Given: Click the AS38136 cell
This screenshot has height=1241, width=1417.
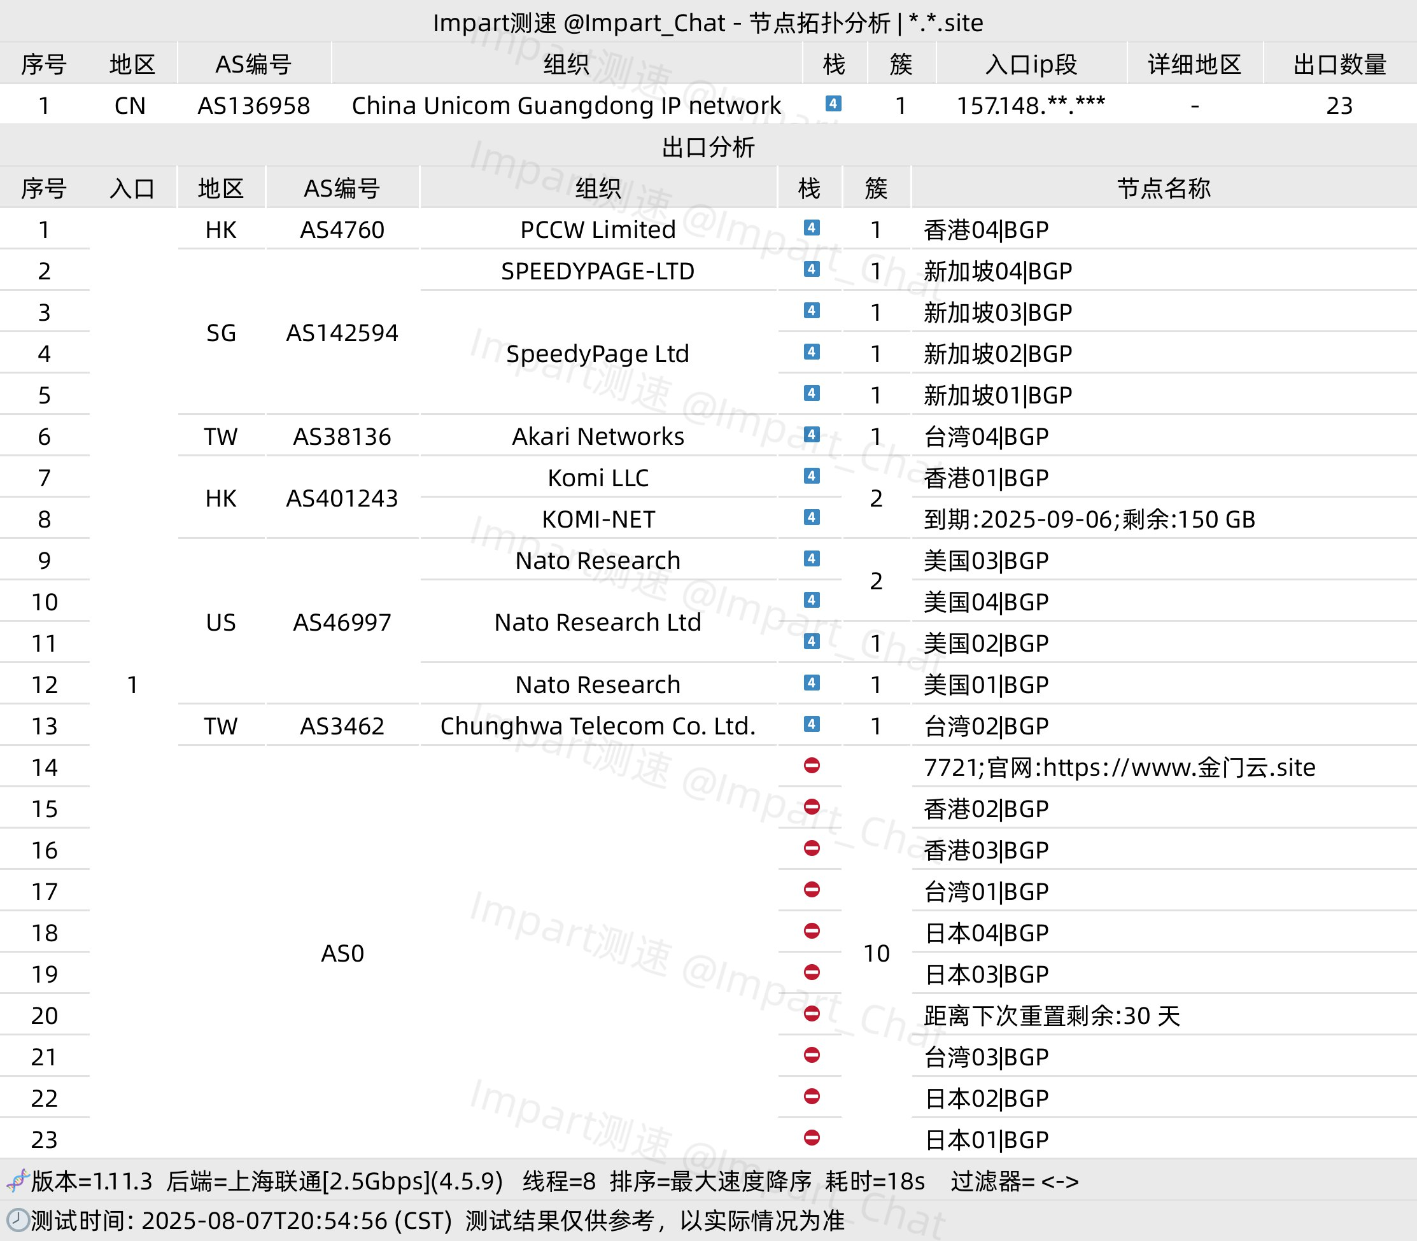Looking at the screenshot, I should tap(342, 437).
